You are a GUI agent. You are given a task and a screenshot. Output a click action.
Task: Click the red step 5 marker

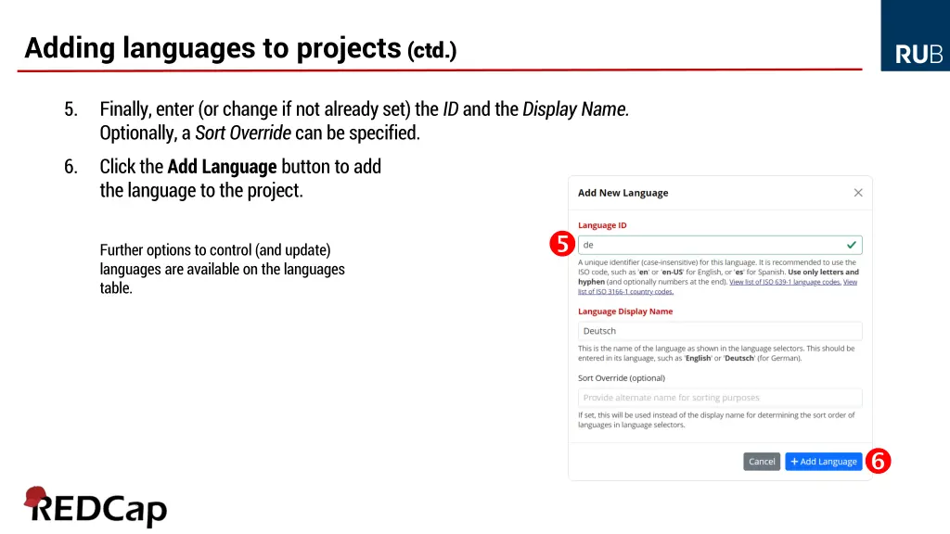tap(561, 245)
